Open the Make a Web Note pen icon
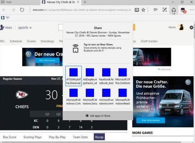195x143 pixels. [x=165, y=10]
